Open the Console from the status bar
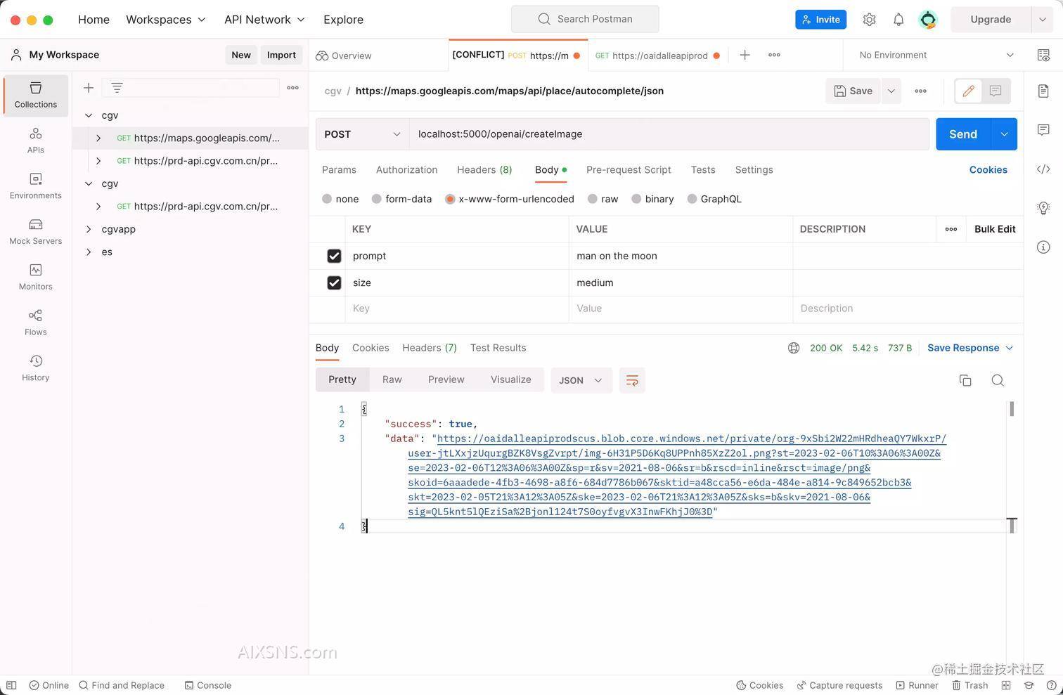1063x695 pixels. [x=208, y=685]
